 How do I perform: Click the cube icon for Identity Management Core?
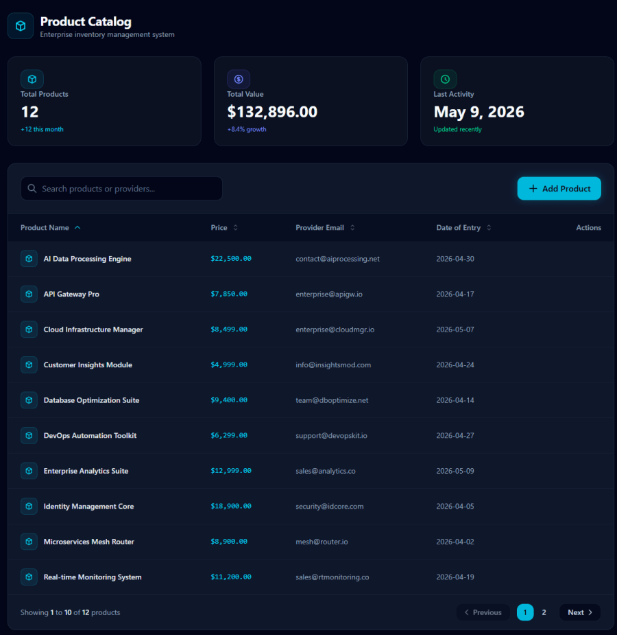tap(29, 506)
